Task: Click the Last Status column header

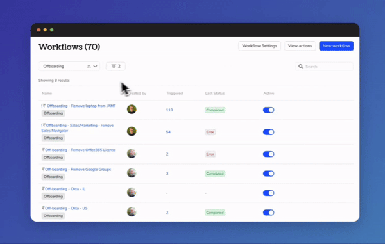Action: (215, 93)
